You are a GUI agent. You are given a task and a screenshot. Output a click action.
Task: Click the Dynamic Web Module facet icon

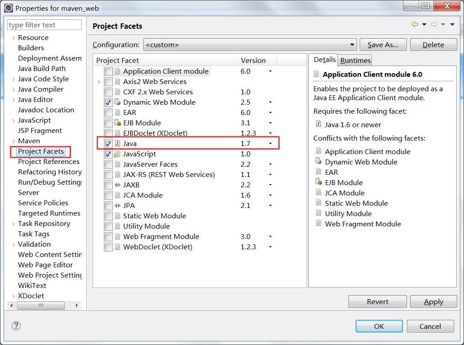[x=117, y=102]
